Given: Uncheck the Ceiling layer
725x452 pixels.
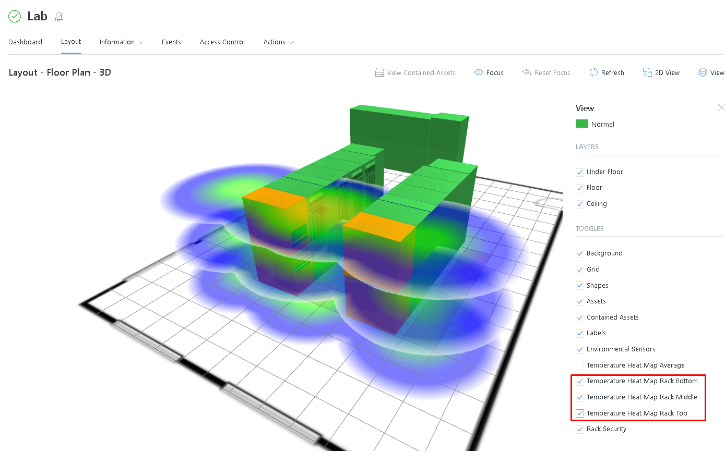Looking at the screenshot, I should point(579,204).
